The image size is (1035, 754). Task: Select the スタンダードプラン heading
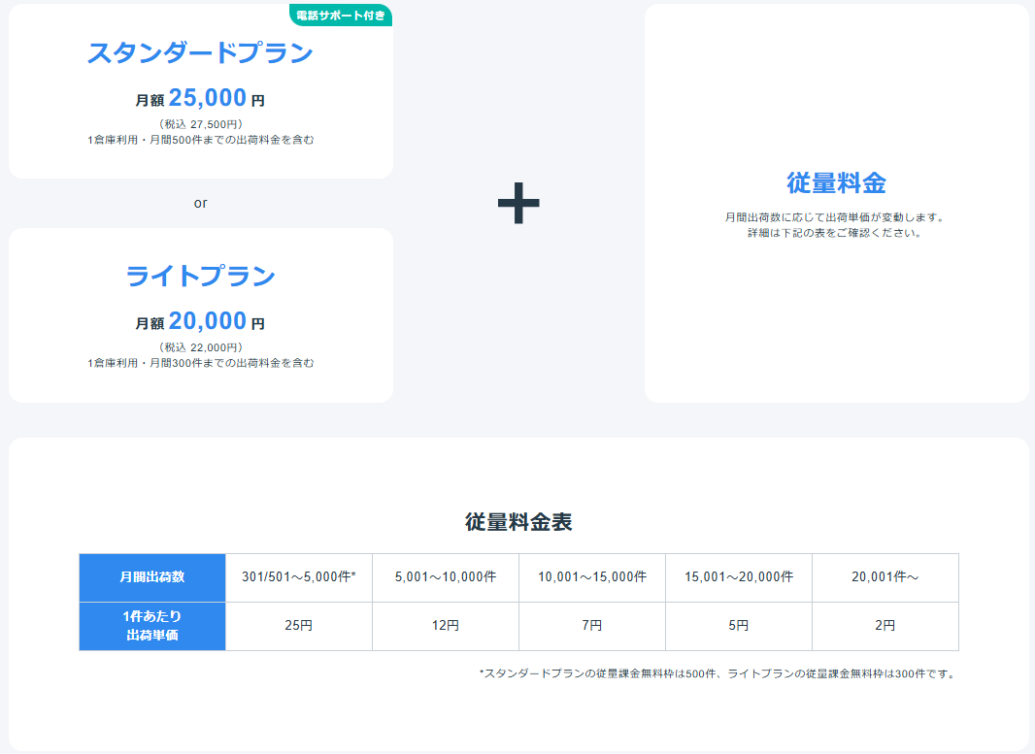[x=200, y=53]
